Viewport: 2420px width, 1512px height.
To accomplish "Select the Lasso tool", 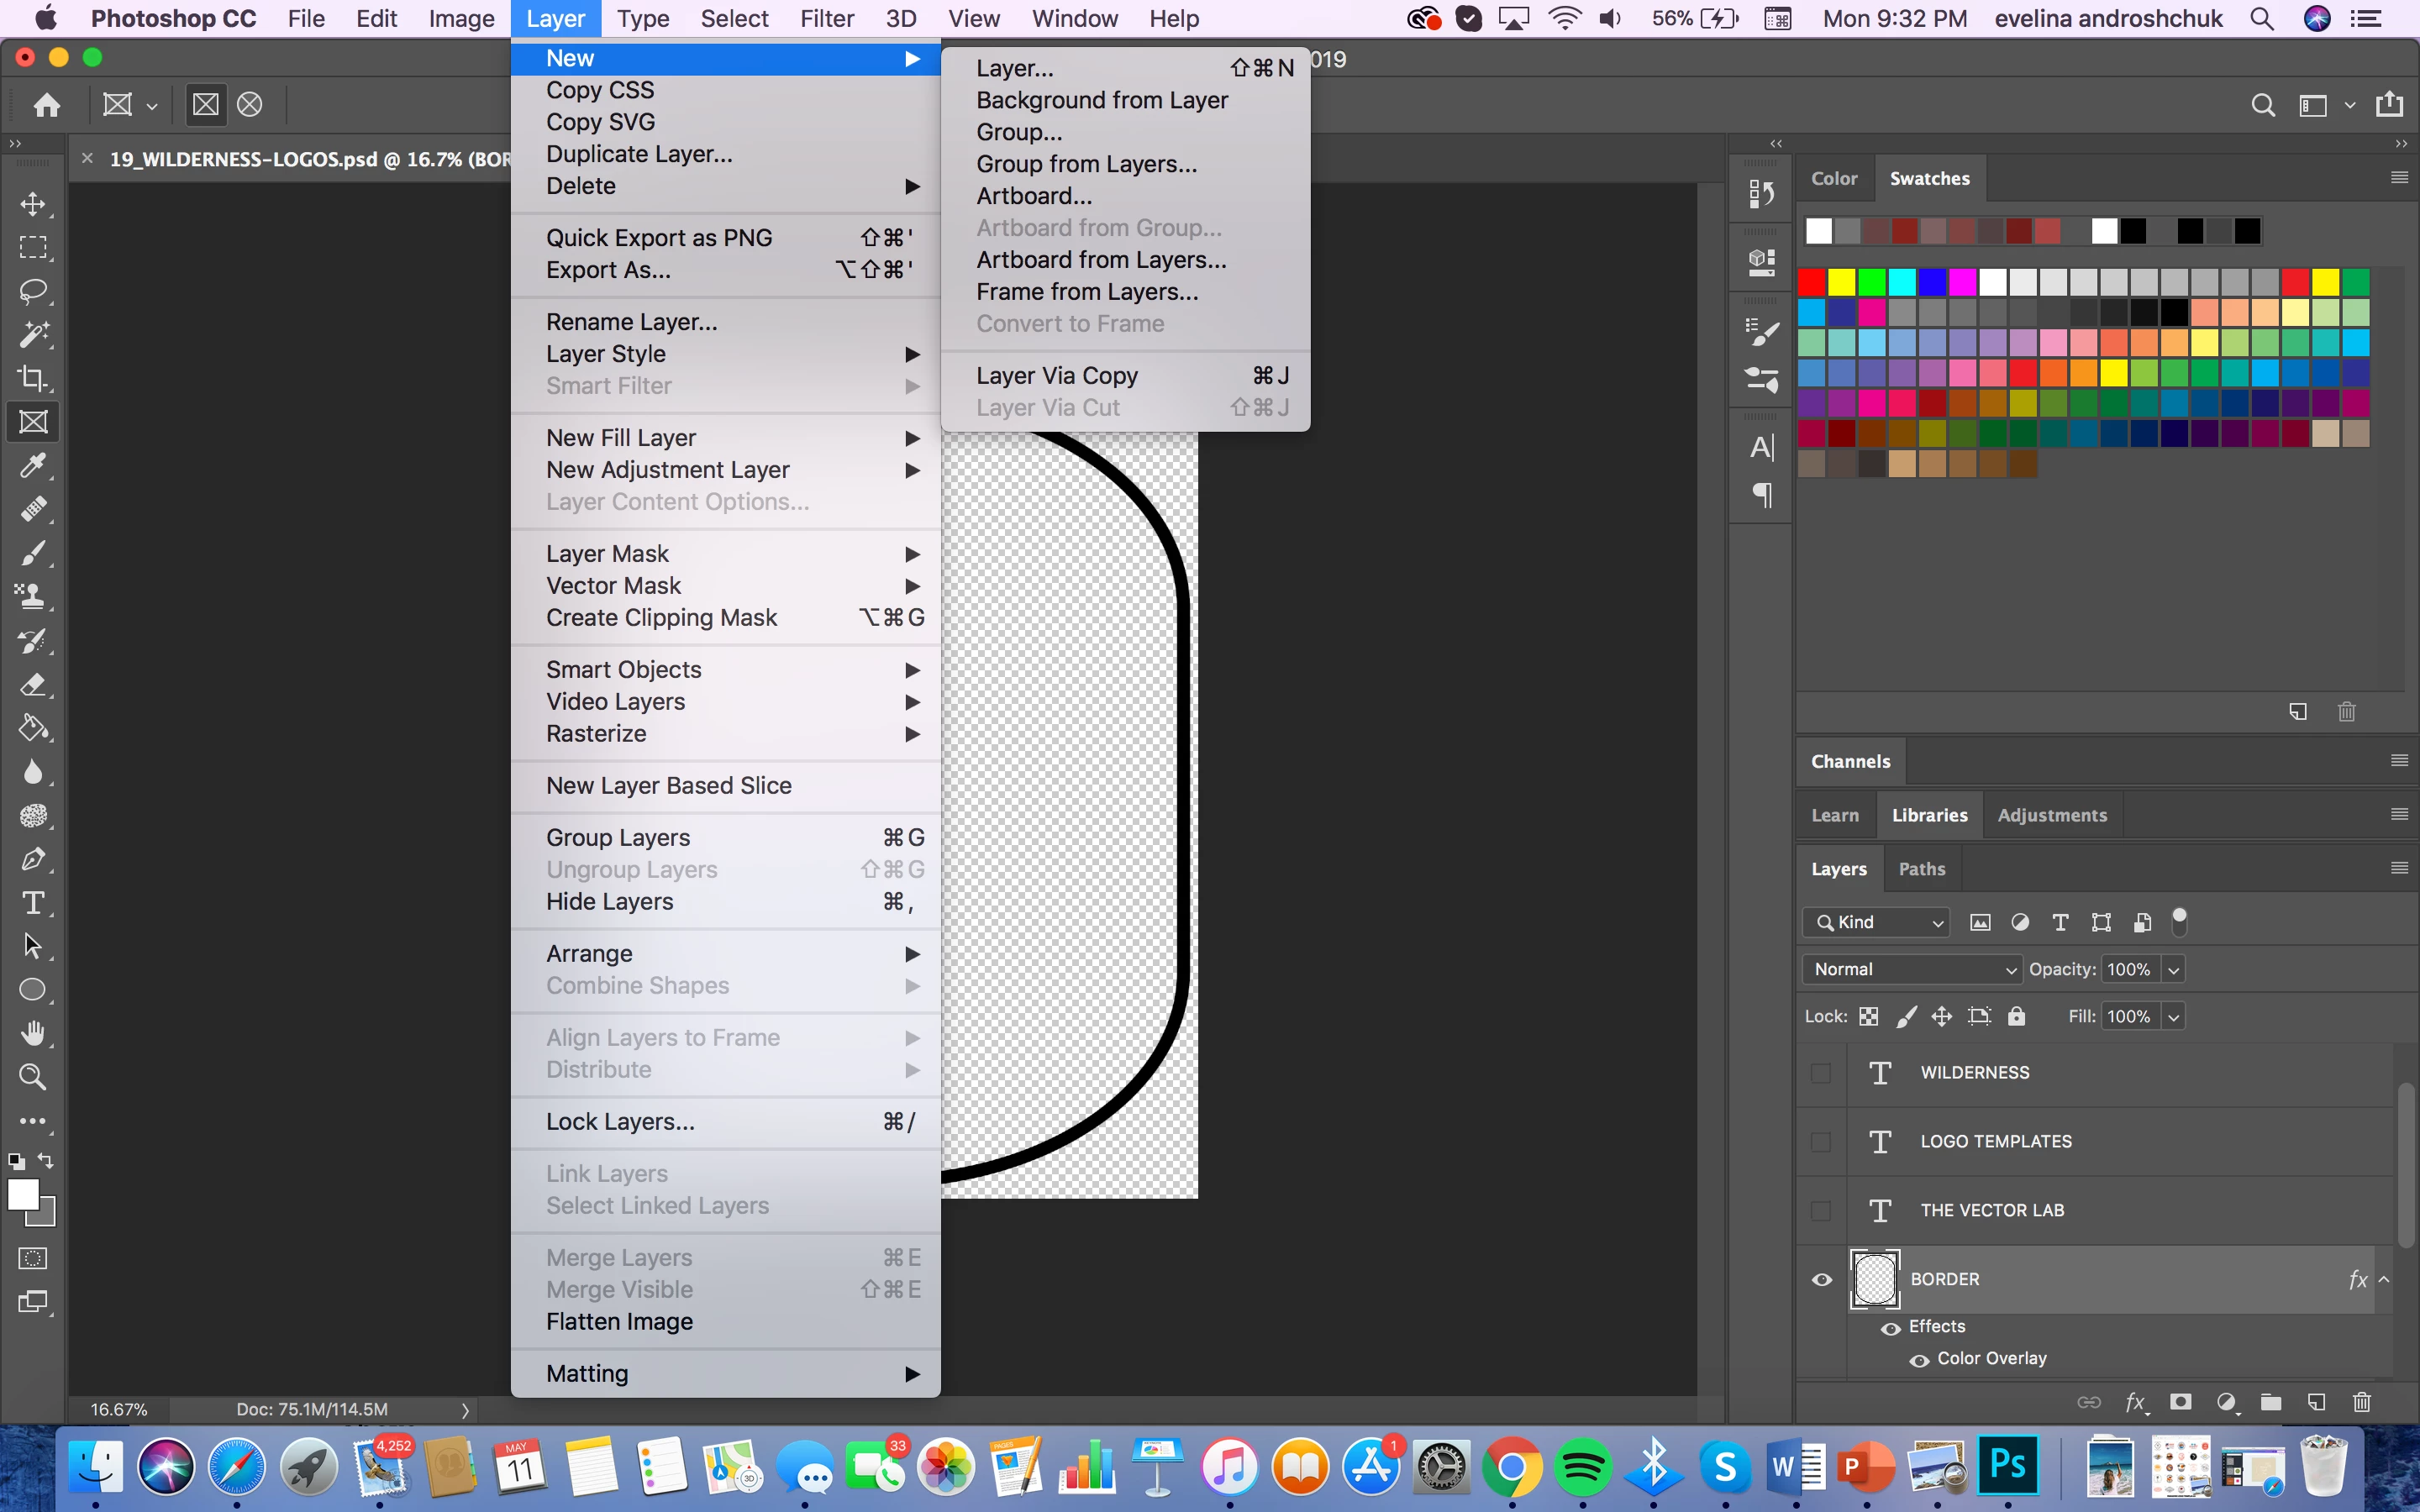I will coord(33,291).
